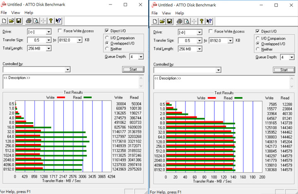
Task: Open the View menu in left window
Action: point(15,13)
